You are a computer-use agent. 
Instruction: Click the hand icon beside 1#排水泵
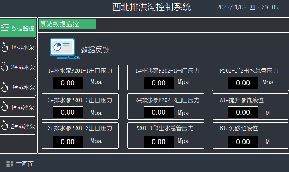[5, 47]
